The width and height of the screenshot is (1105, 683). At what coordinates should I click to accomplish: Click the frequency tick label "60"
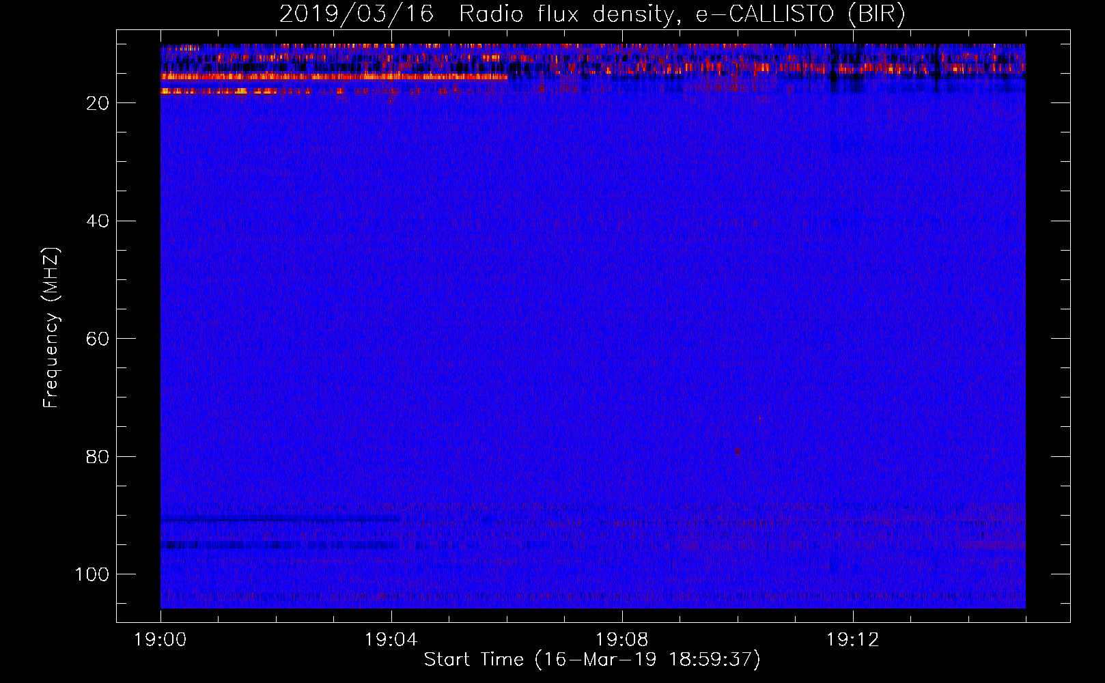pyautogui.click(x=98, y=339)
